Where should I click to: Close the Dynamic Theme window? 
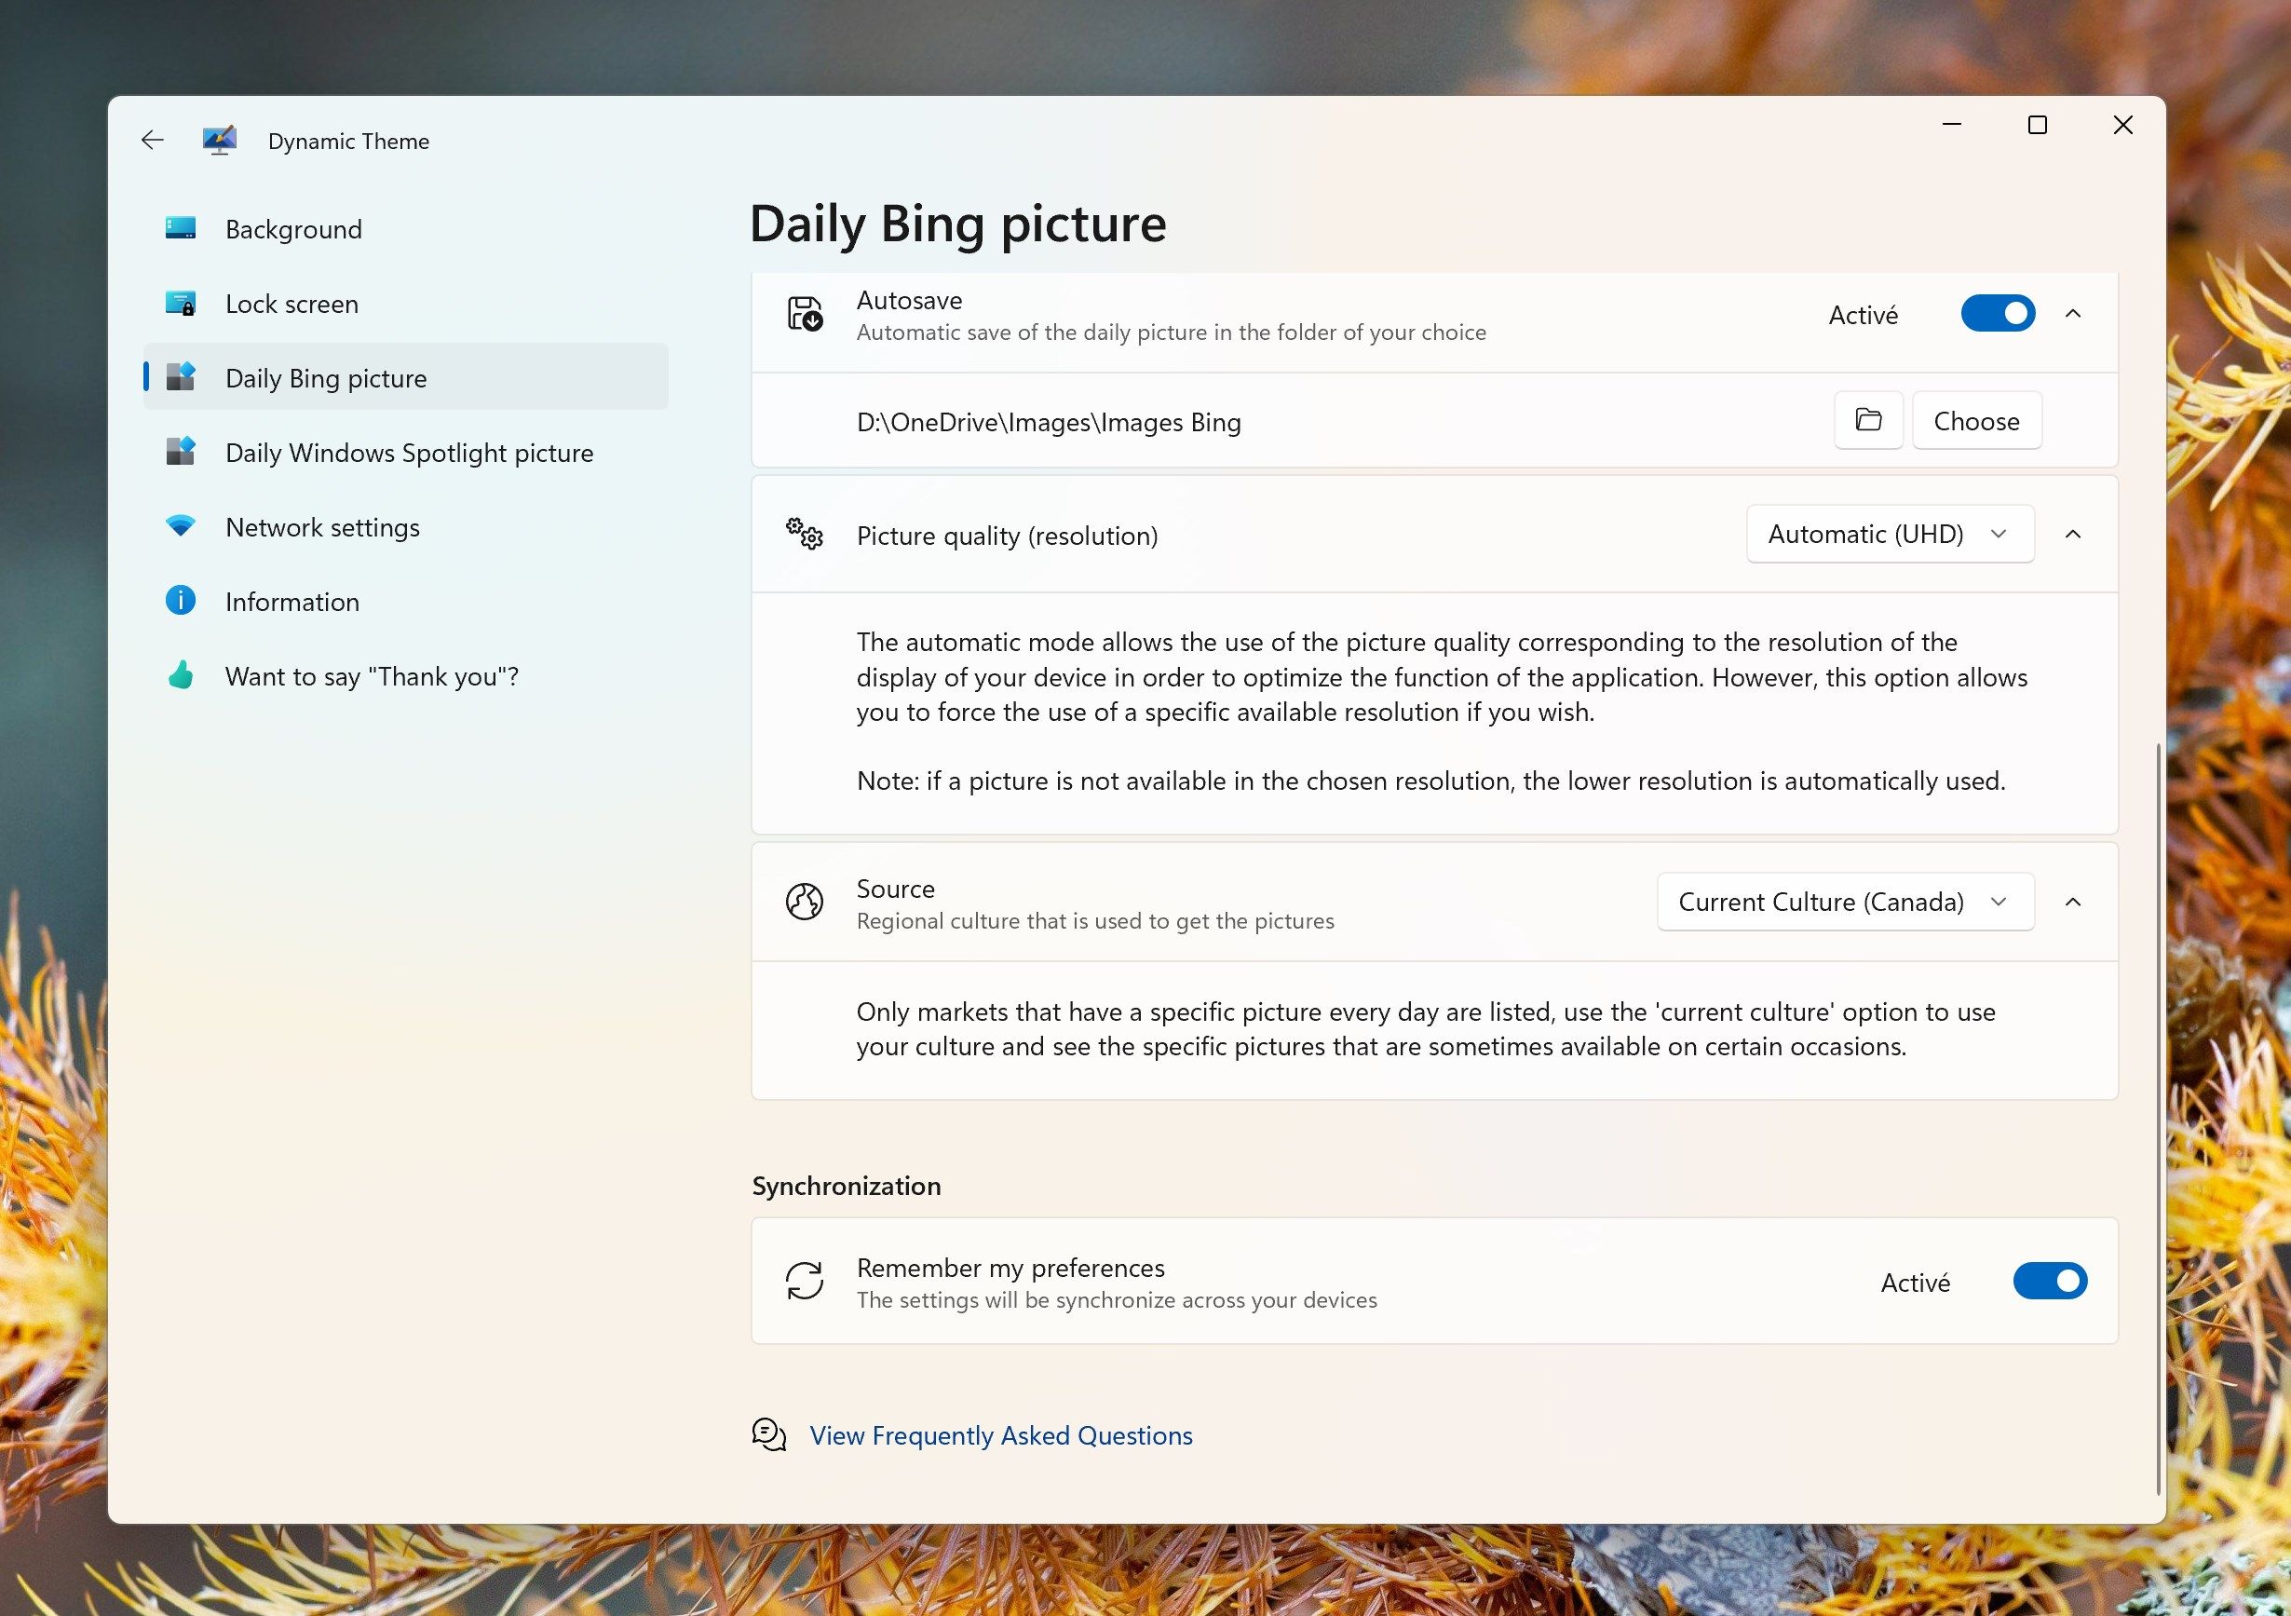[2123, 125]
